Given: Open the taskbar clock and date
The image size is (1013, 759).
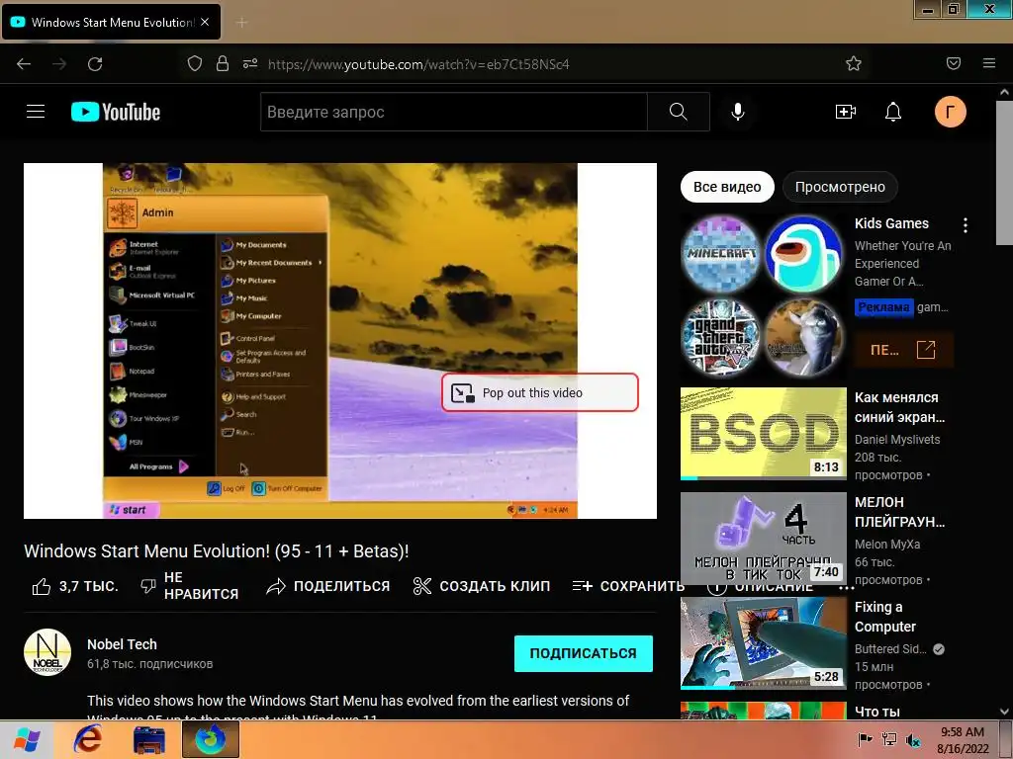Looking at the screenshot, I should point(963,740).
